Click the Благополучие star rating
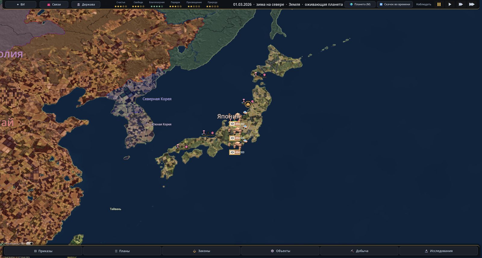Image resolution: width=482 pixels, height=258 pixels. click(157, 6)
